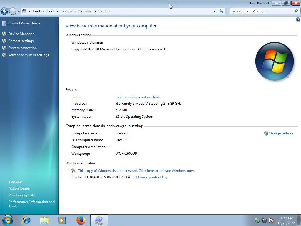Click shield icon beside System protection

coord(4,48)
